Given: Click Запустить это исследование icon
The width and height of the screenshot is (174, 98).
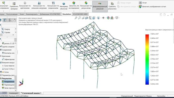Looking at the screenshot, I should [x=74, y=3].
